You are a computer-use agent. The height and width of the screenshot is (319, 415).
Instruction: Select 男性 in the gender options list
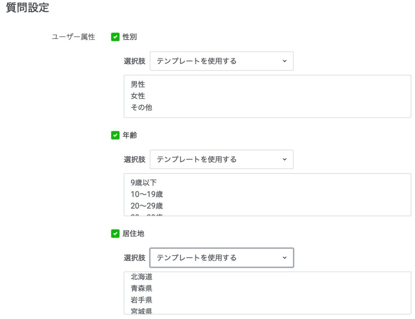tap(138, 84)
